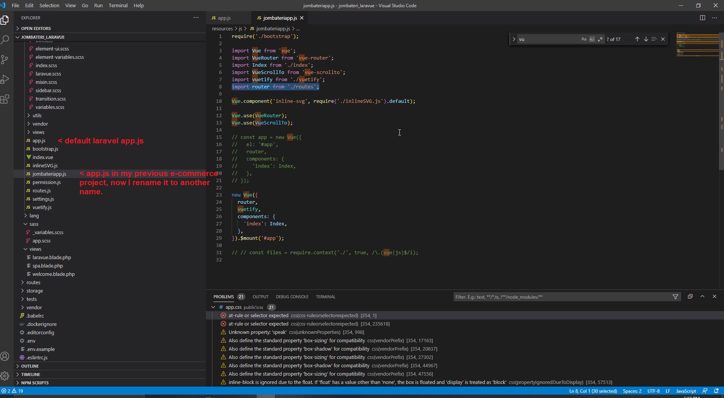This screenshot has height=398, width=724.
Task: Split the editor to the right
Action: (702, 18)
